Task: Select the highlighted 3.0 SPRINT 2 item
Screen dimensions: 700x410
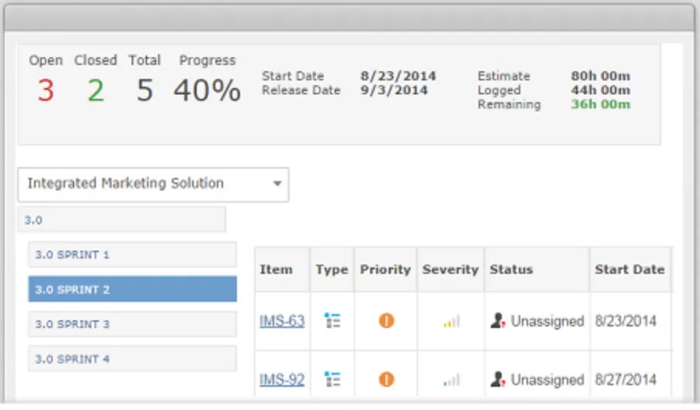Action: click(x=132, y=289)
